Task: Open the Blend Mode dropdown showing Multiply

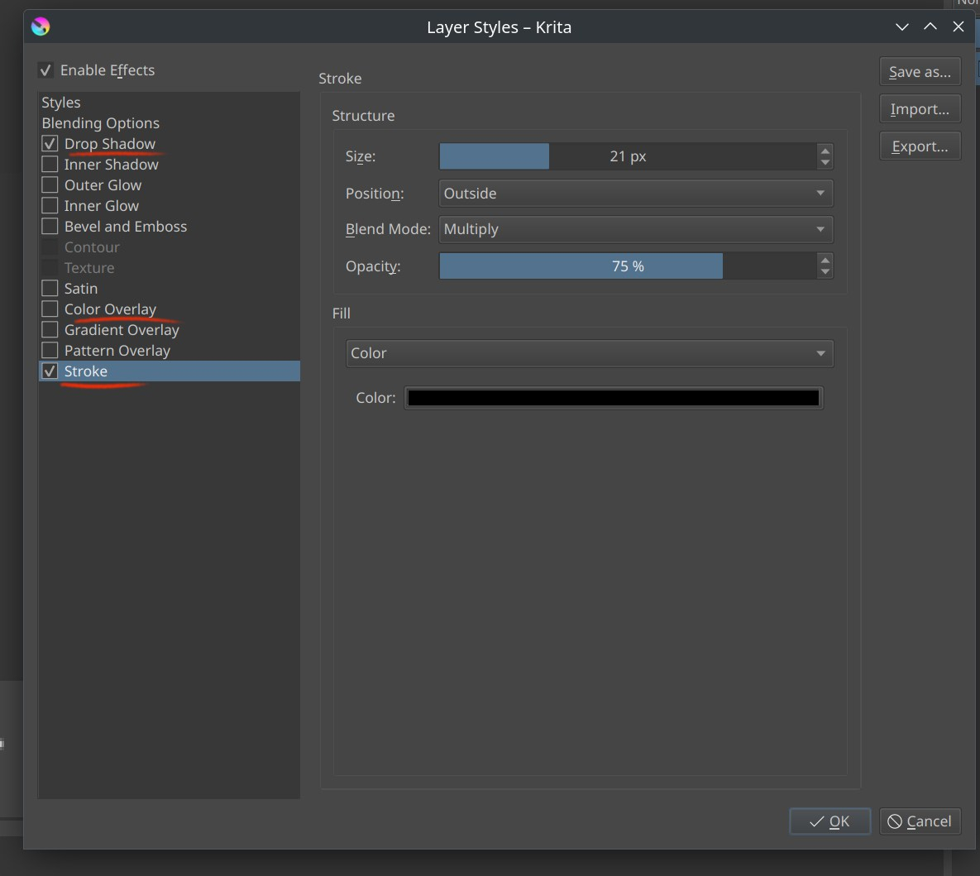Action: [x=635, y=229]
